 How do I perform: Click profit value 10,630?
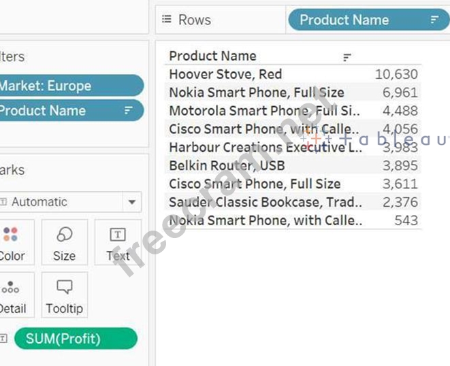[x=396, y=74]
